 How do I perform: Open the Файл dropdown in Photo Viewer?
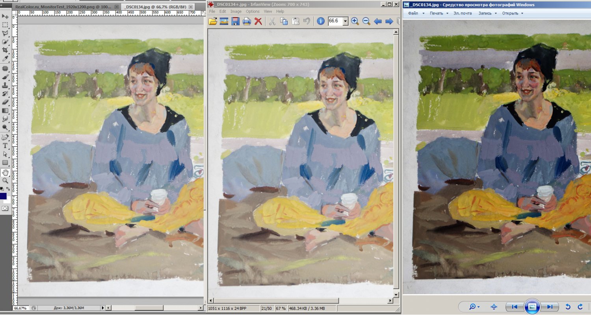coord(416,13)
